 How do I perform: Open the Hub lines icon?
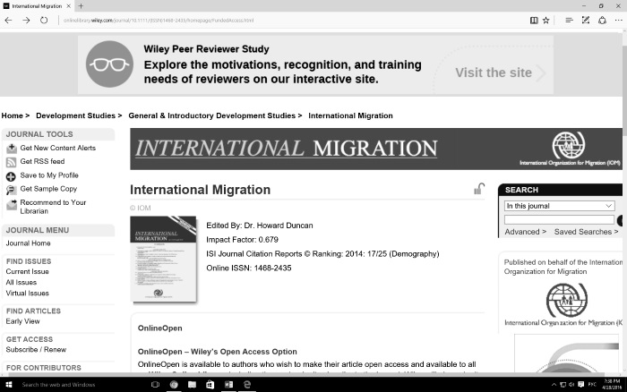pos(569,21)
